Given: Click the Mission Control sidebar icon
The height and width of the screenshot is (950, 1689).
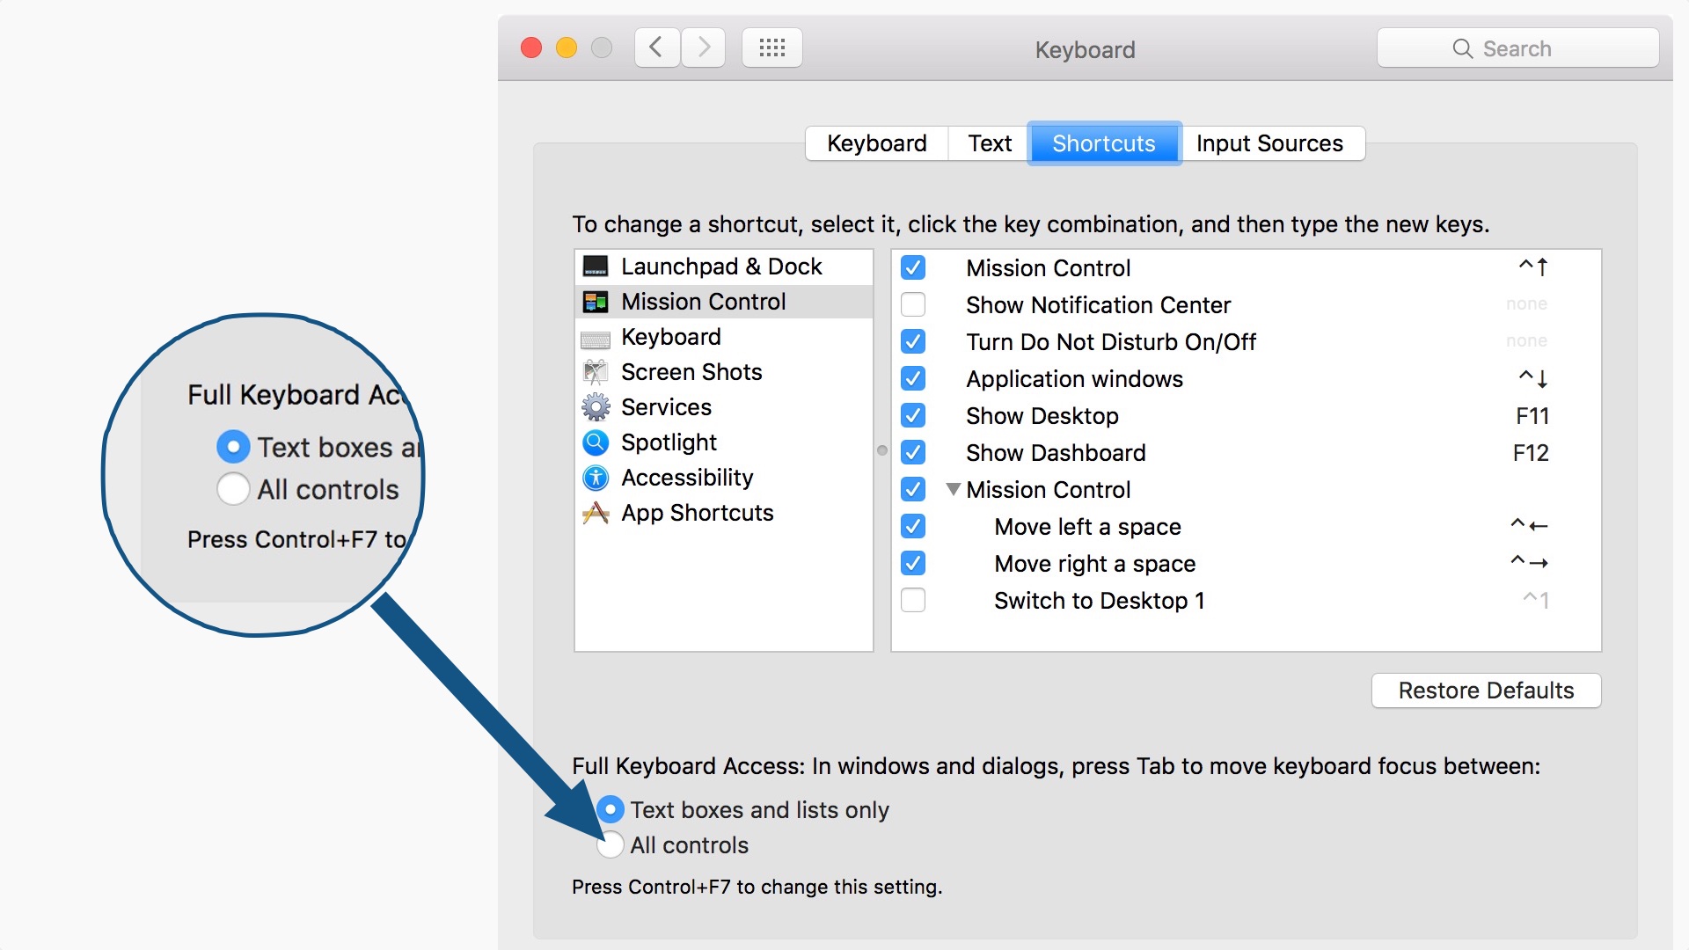Looking at the screenshot, I should pyautogui.click(x=595, y=301).
